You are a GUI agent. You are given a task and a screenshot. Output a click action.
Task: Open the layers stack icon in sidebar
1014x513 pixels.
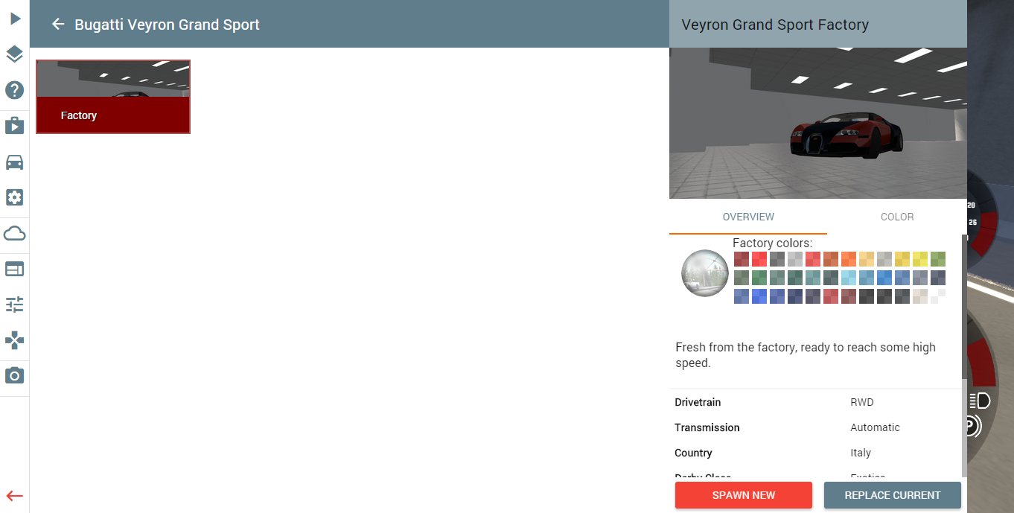pos(15,54)
